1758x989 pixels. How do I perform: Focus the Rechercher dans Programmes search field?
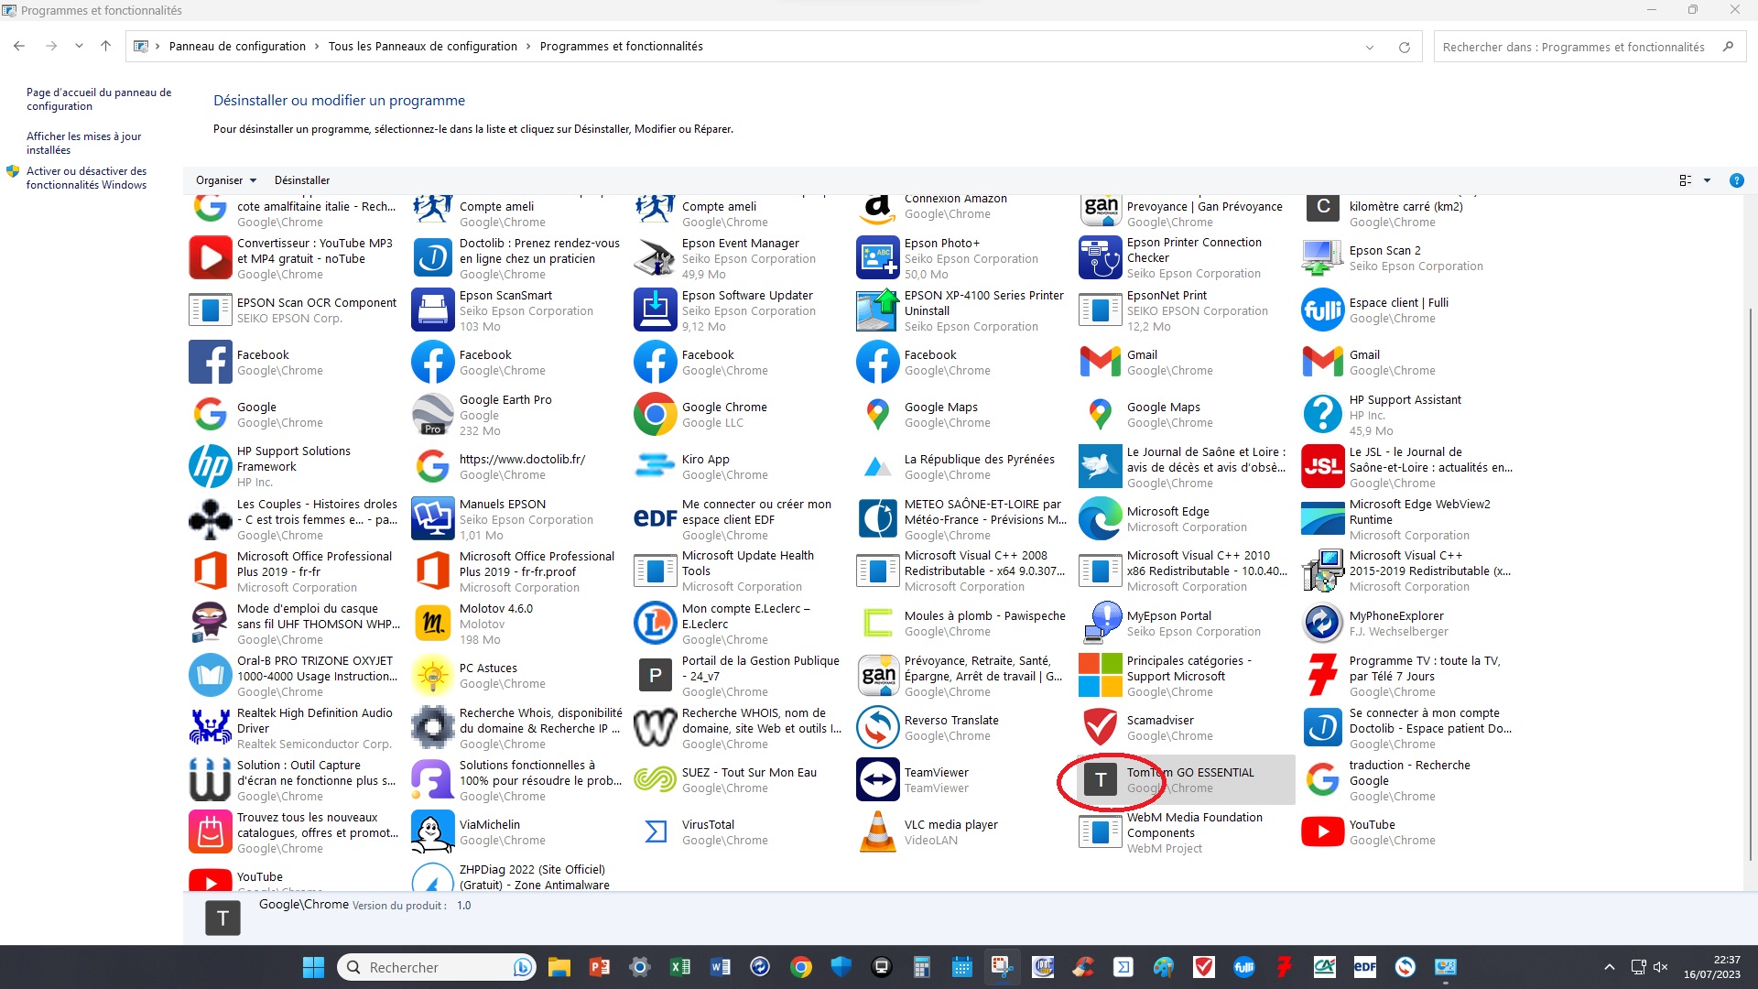[x=1589, y=47]
